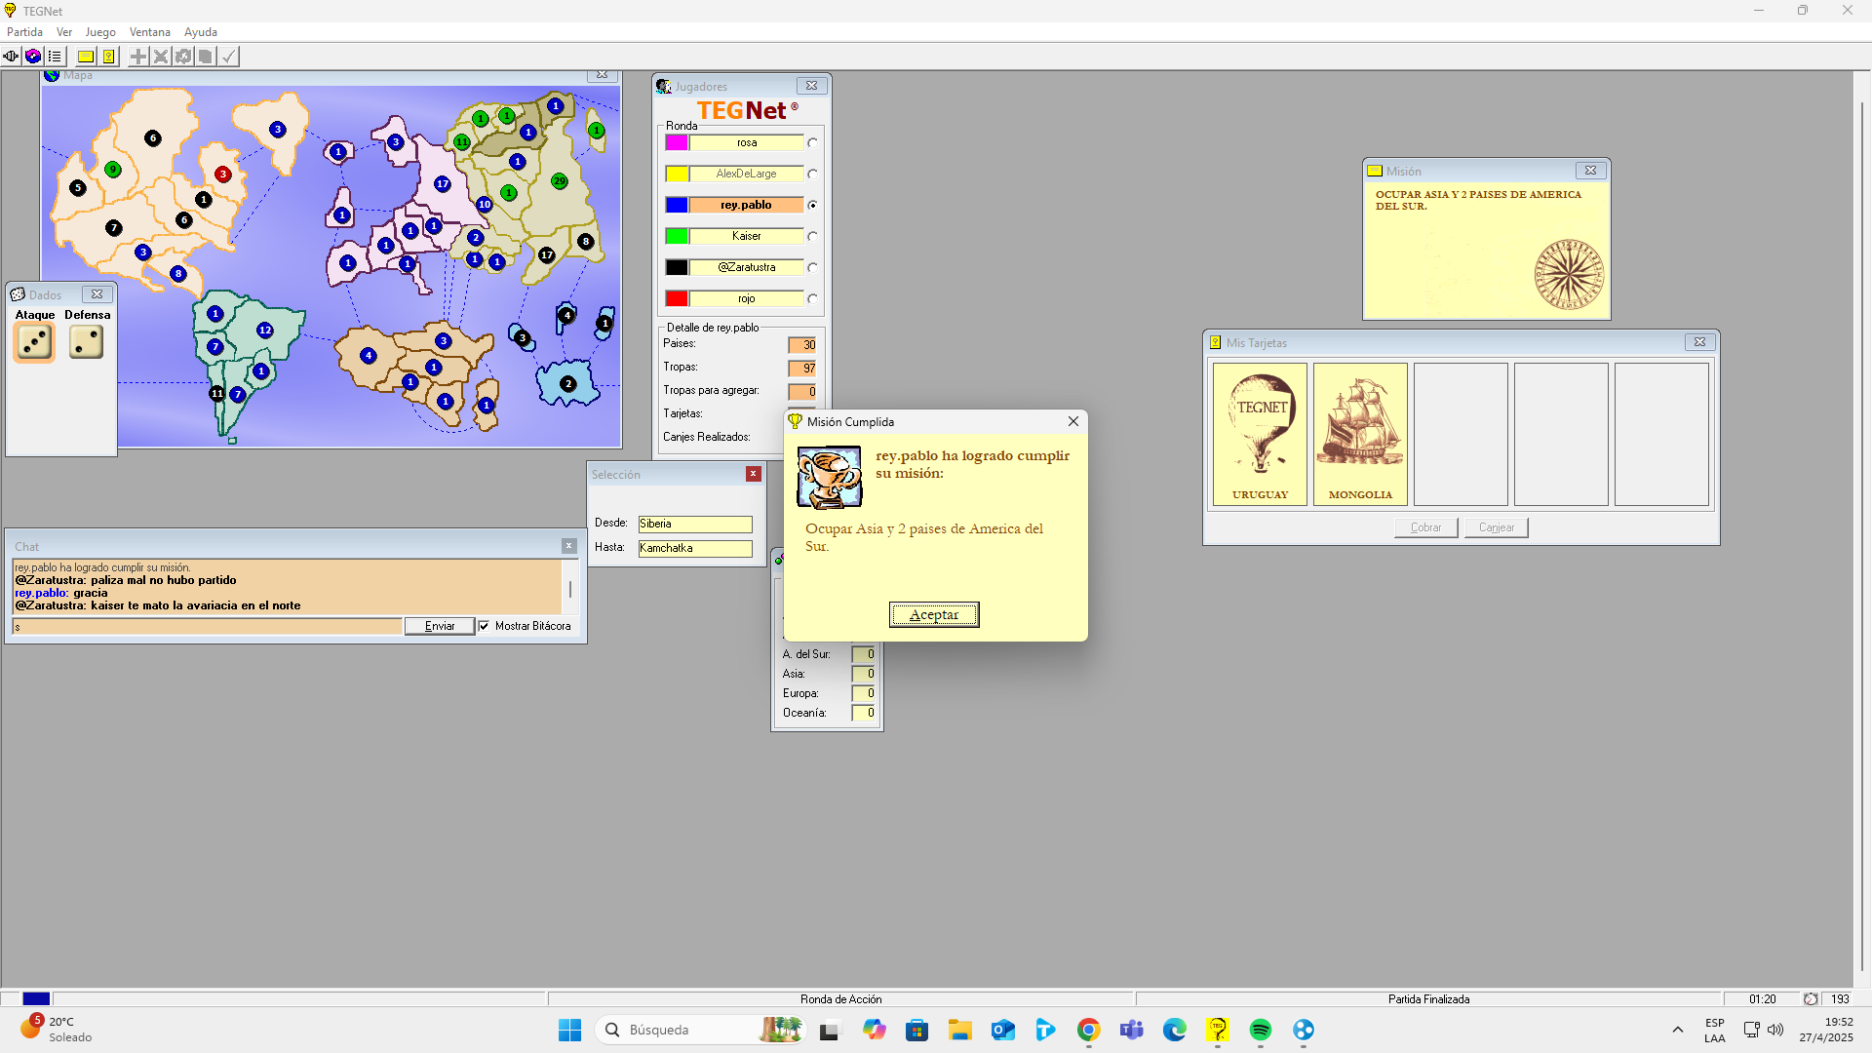Open Spotify from the taskbar
This screenshot has width=1872, height=1053.
pyautogui.click(x=1261, y=1030)
